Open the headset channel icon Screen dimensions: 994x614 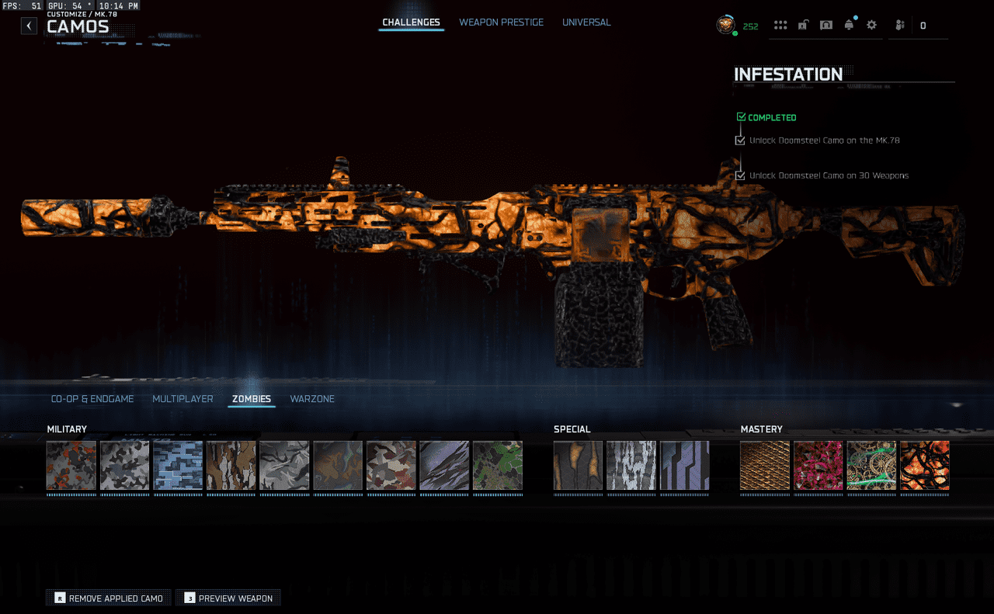click(x=826, y=26)
